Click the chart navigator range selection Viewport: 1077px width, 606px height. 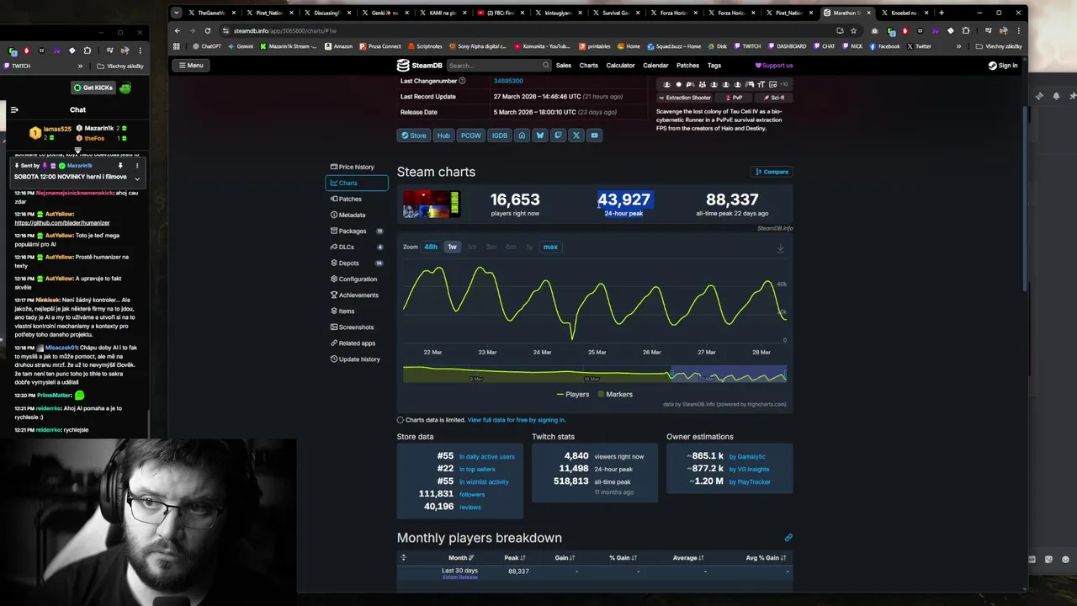point(729,375)
